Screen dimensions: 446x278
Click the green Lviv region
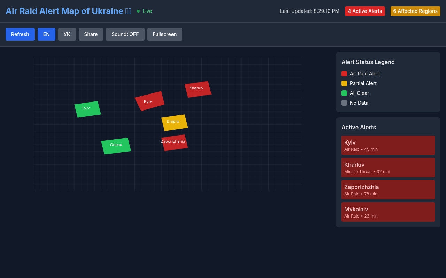(87, 109)
